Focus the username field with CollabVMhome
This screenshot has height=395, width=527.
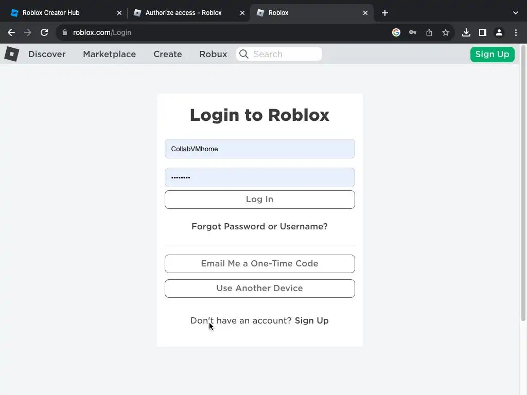(x=260, y=149)
